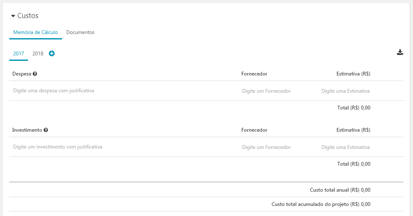The image size is (413, 216).
Task: Add a new year with plus icon
Action: pyautogui.click(x=52, y=53)
